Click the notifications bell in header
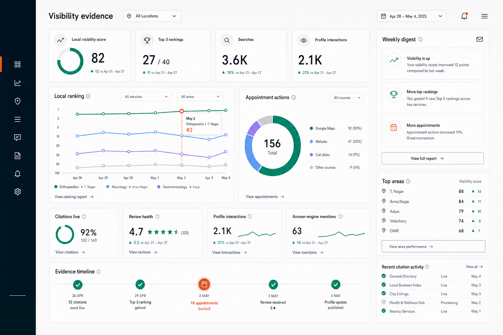The image size is (503, 335). tap(464, 16)
